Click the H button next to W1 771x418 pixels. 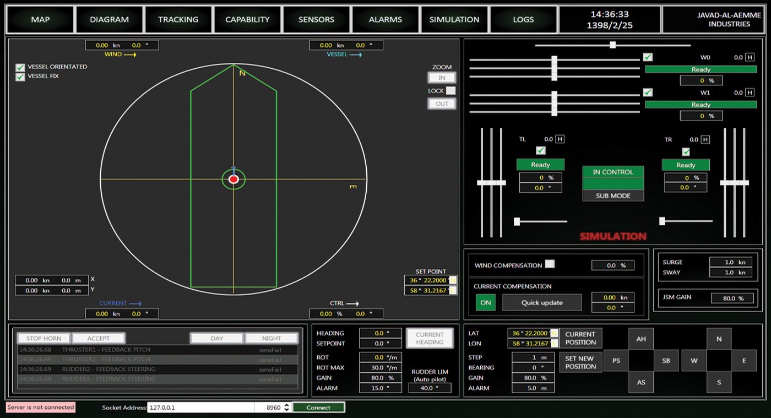point(750,93)
